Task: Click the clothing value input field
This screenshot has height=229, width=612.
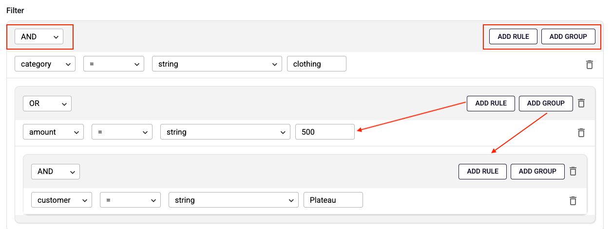Action: [x=317, y=64]
